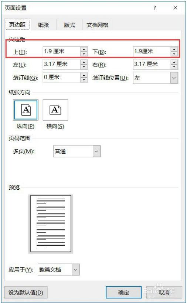Select the portrait (纵向) orientation icon

pos(25,110)
